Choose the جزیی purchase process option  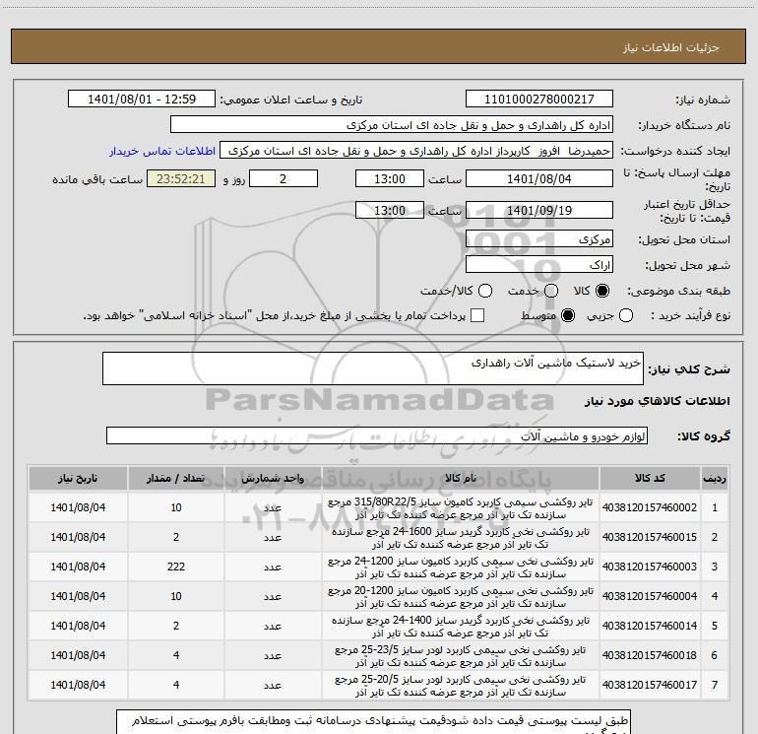pos(625,315)
